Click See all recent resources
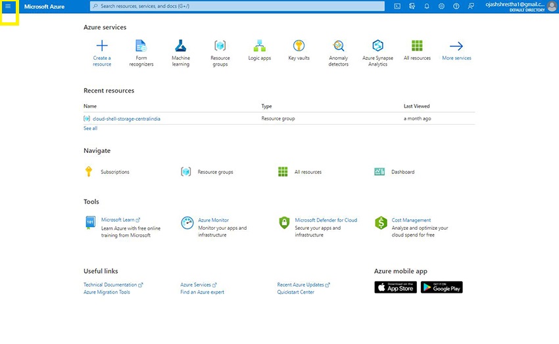 90,128
